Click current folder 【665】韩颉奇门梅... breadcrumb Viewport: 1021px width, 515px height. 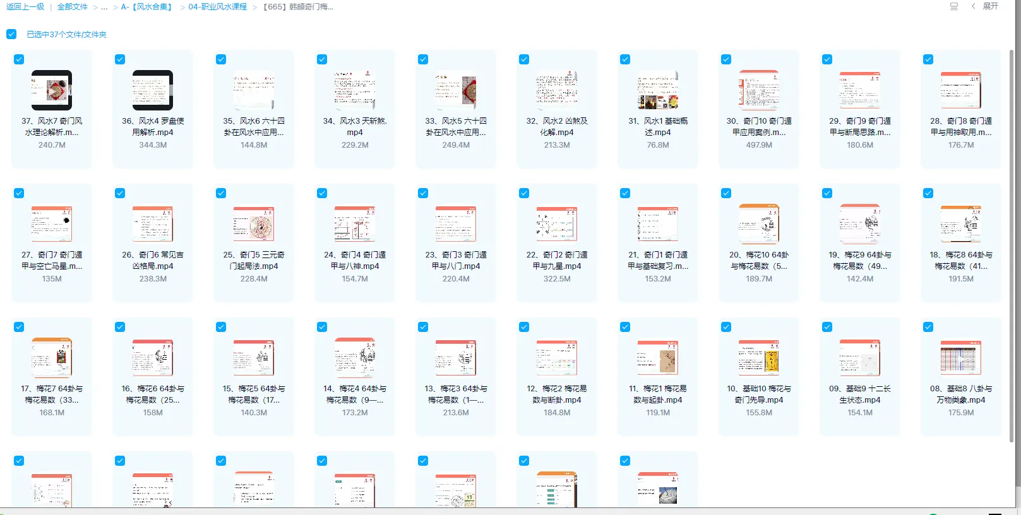pos(298,7)
